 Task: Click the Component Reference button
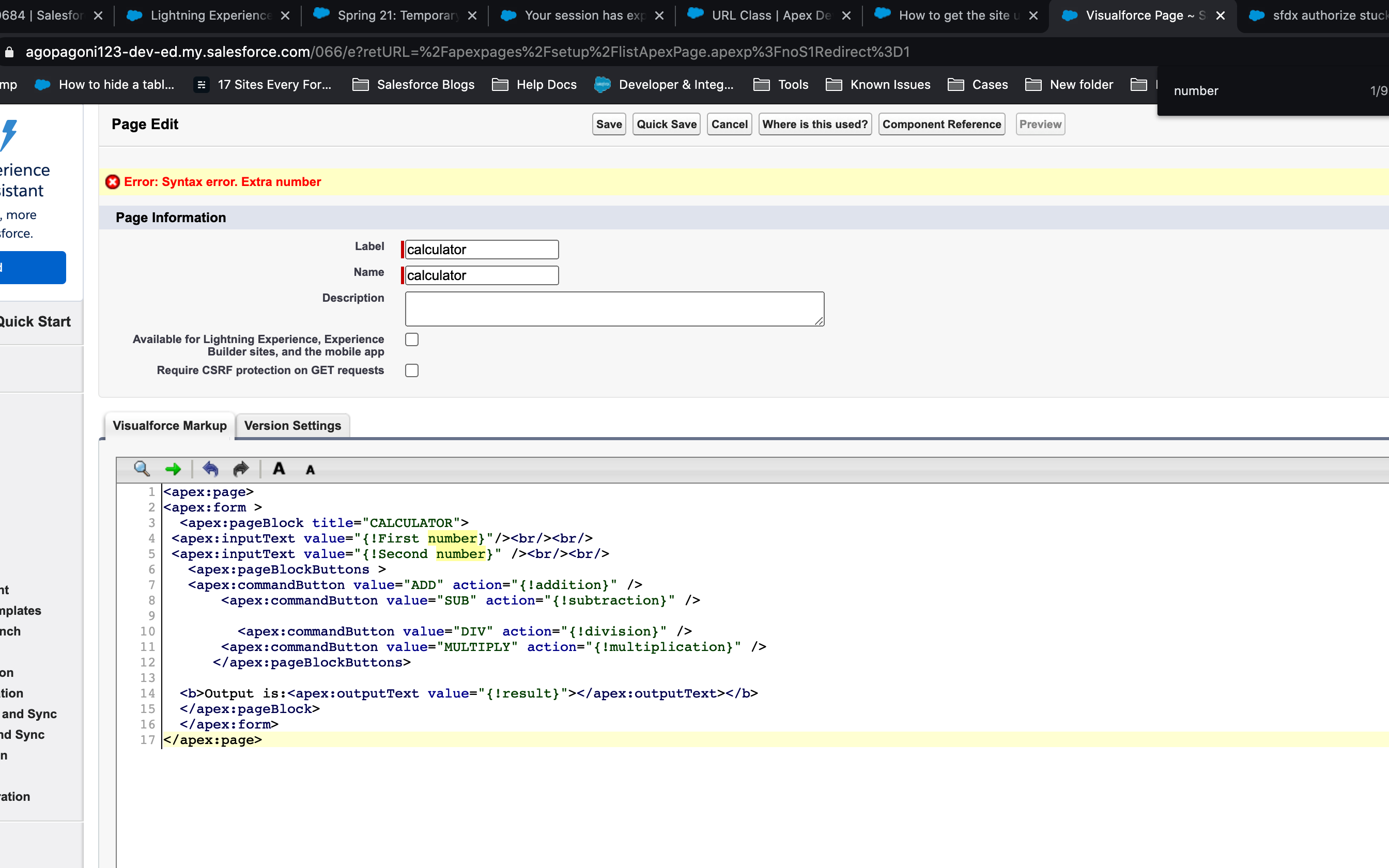[942, 124]
